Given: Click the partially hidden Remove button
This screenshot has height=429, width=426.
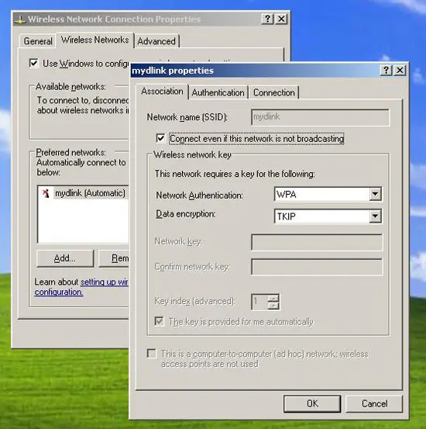Looking at the screenshot, I should [114, 258].
